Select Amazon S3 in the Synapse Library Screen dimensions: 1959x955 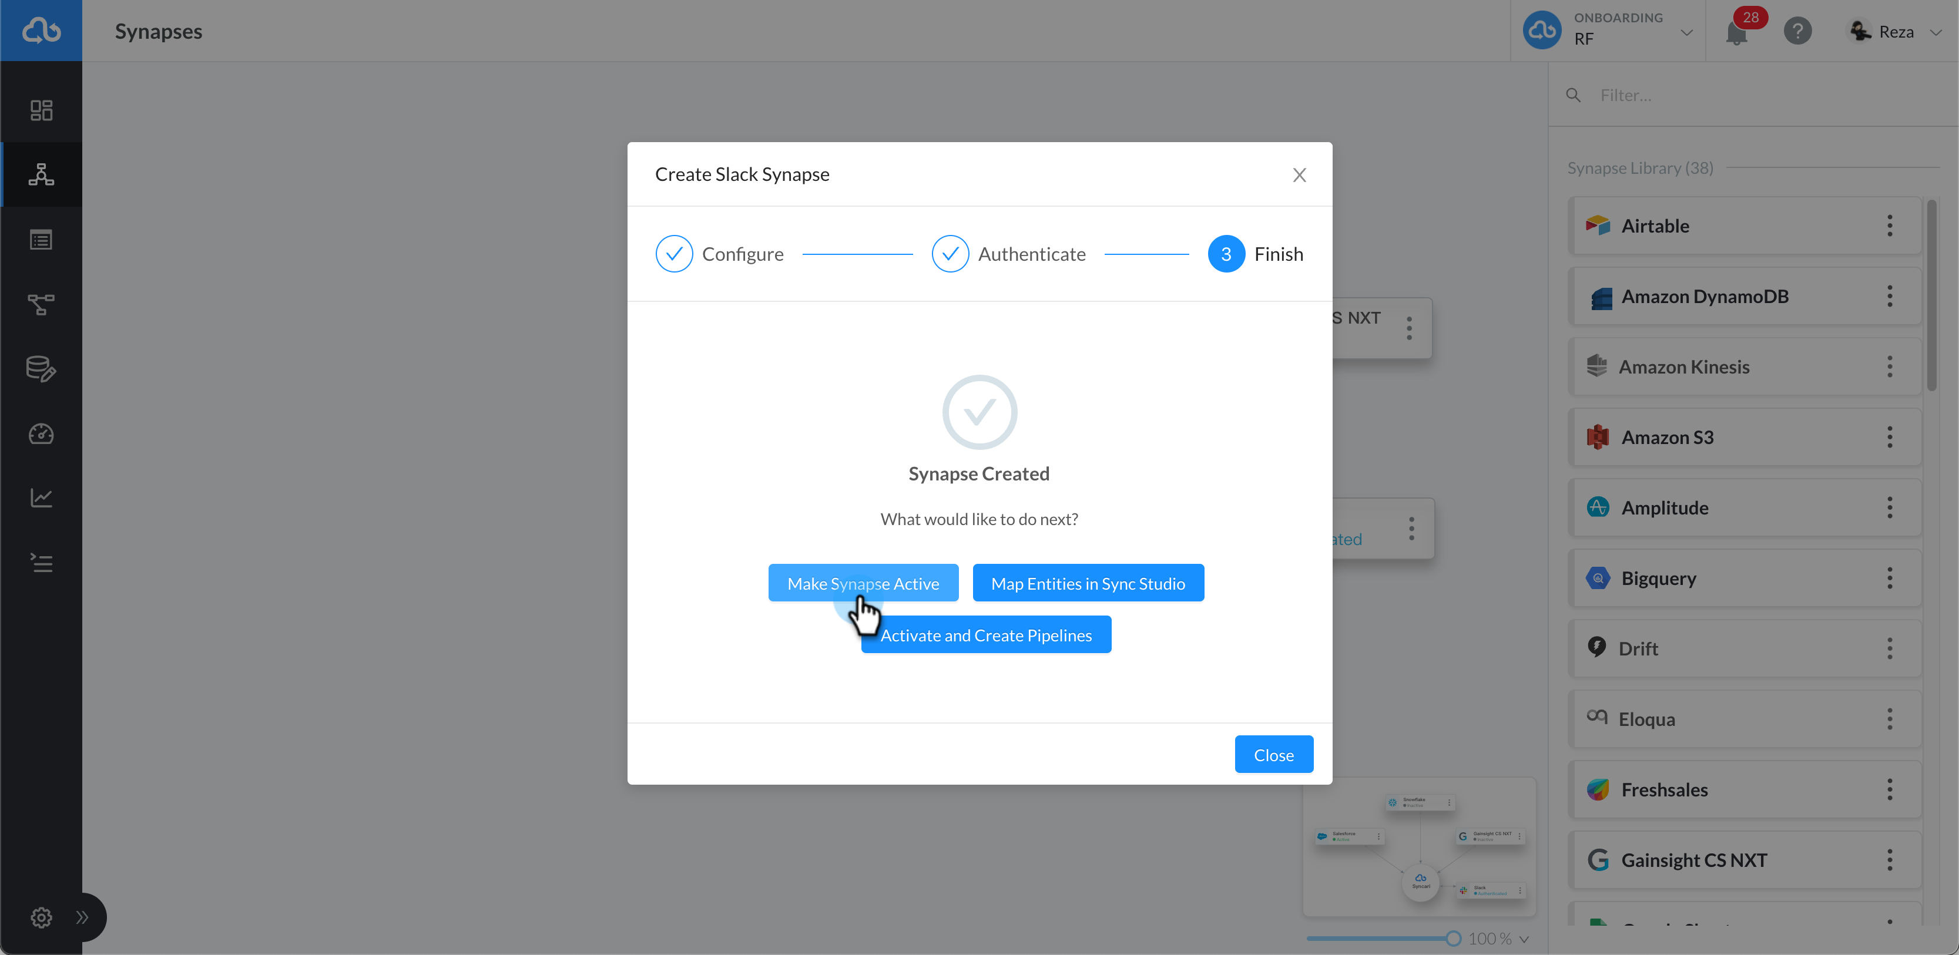pyautogui.click(x=1745, y=436)
